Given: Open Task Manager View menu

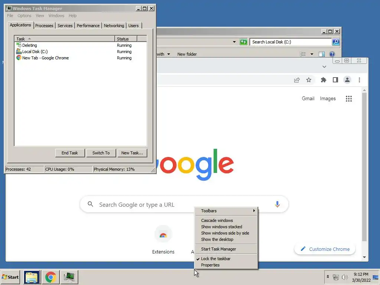Looking at the screenshot, I should point(40,16).
